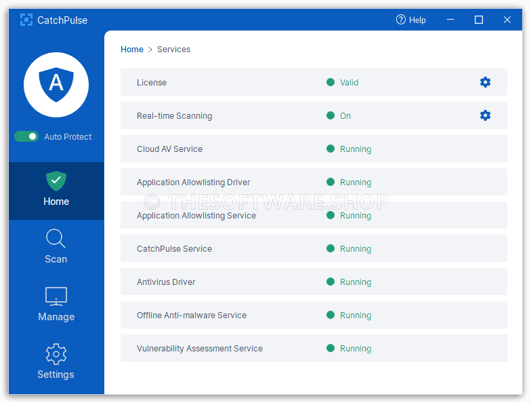Screen dimensions: 531x403
Task: Click the Valid license status text
Action: pos(349,83)
